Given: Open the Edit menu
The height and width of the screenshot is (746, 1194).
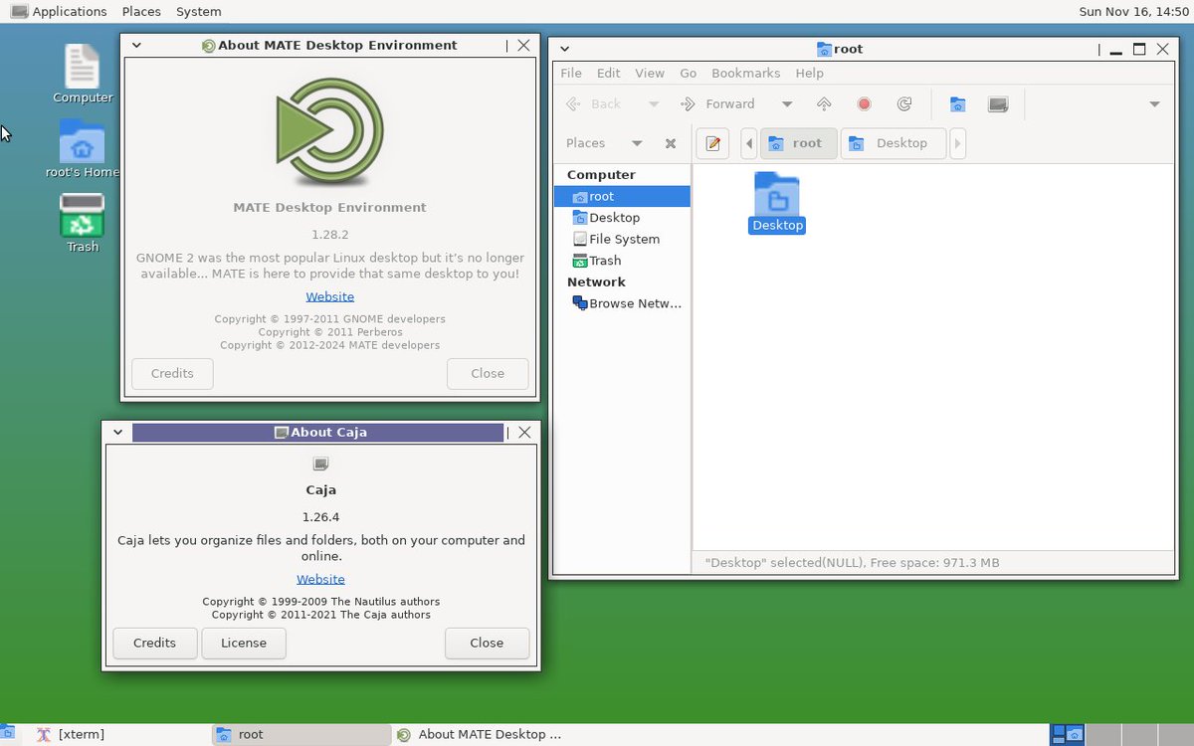Looking at the screenshot, I should 608,74.
